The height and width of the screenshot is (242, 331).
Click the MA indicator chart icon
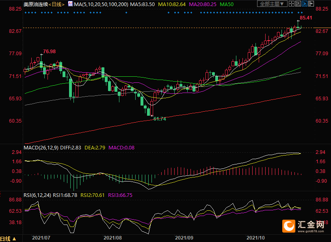click(x=71, y=4)
